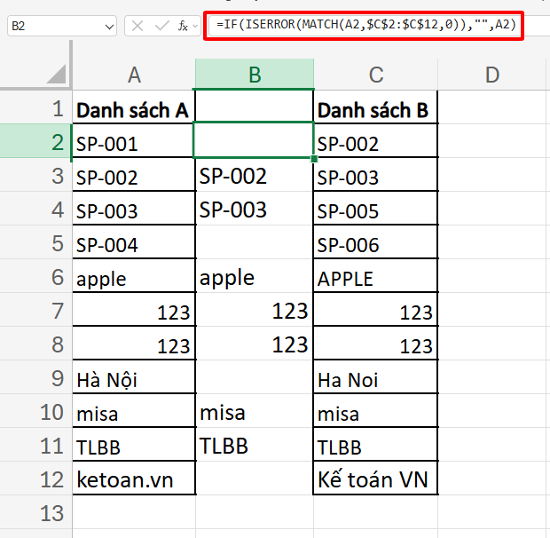Select row 1 header

[35, 108]
